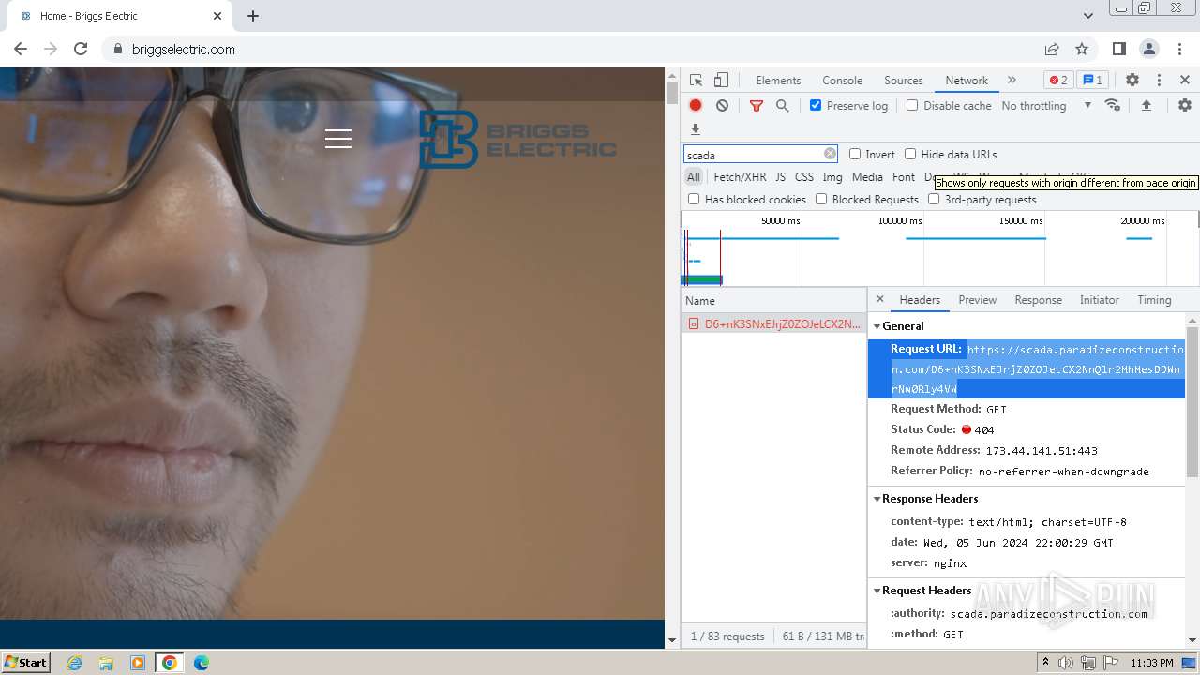Open the tab search dropdown arrow
This screenshot has height=675, width=1200.
tap(1088, 16)
